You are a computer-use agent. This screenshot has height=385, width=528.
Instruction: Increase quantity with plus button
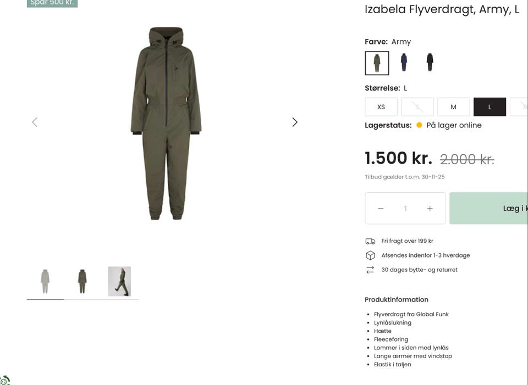[x=430, y=209]
